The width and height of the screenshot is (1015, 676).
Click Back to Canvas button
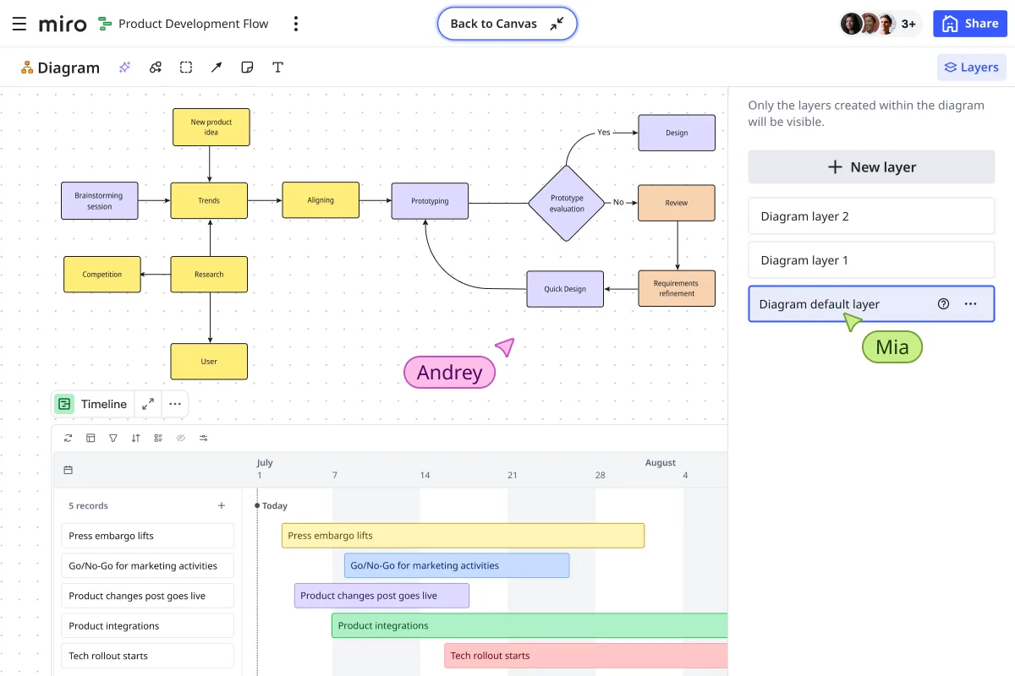[507, 24]
